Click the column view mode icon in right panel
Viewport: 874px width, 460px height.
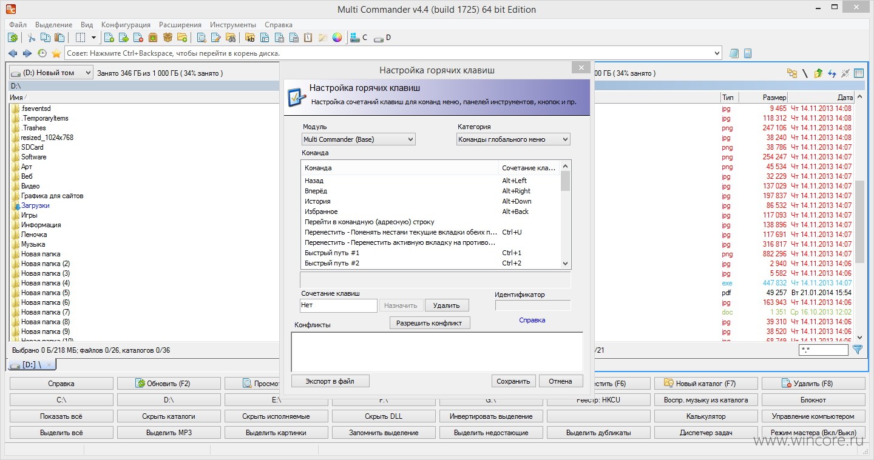pyautogui.click(x=858, y=73)
